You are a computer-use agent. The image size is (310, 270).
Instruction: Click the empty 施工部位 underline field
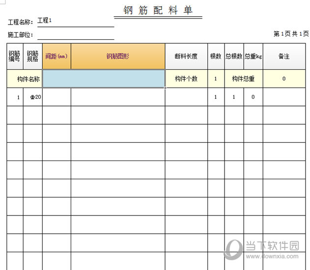click(x=76, y=35)
